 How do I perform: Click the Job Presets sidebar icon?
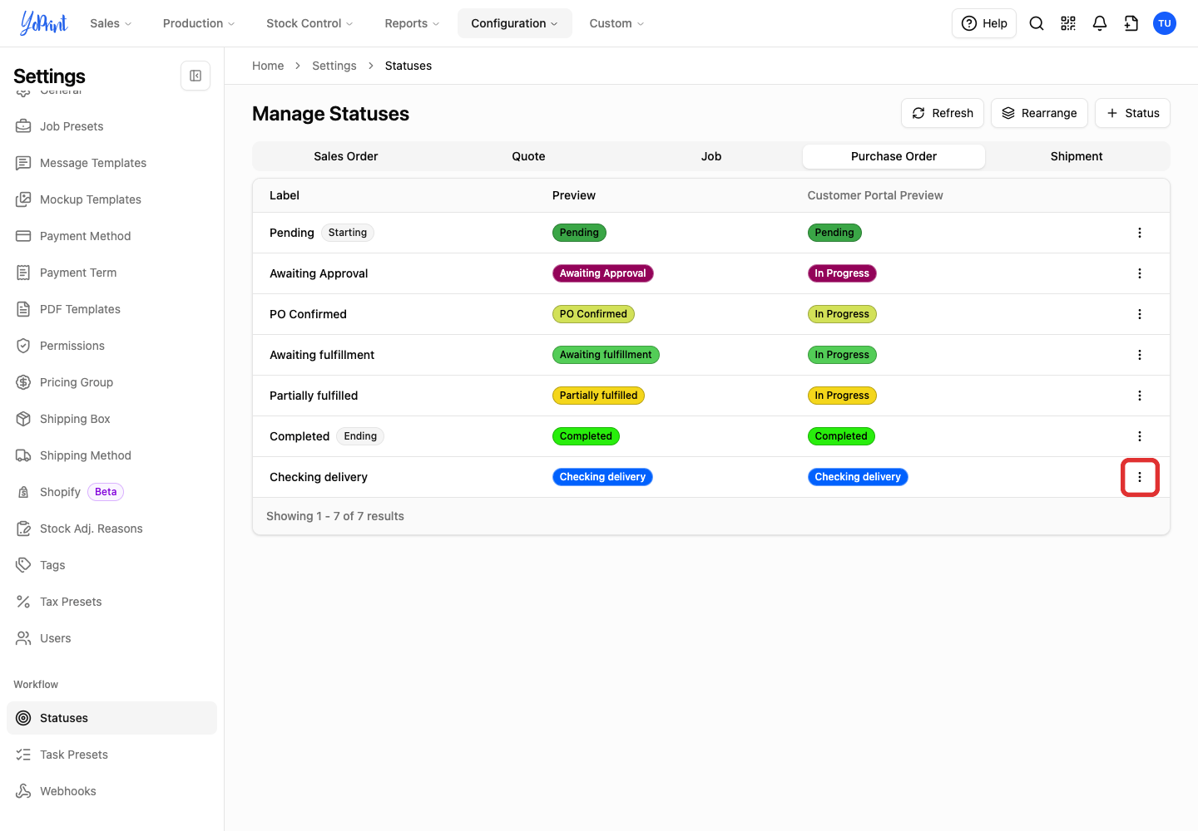pyautogui.click(x=23, y=126)
